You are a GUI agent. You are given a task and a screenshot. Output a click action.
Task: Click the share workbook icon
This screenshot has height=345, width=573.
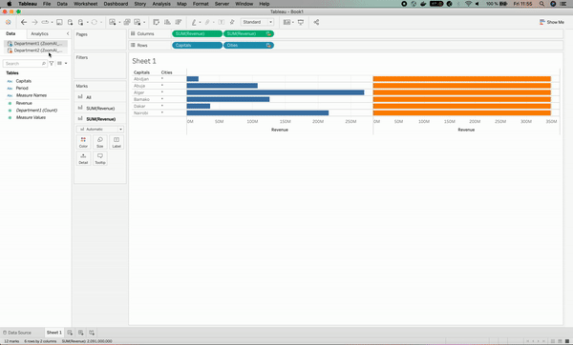pos(316,22)
